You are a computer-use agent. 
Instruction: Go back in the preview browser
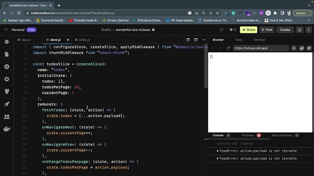click(213, 48)
